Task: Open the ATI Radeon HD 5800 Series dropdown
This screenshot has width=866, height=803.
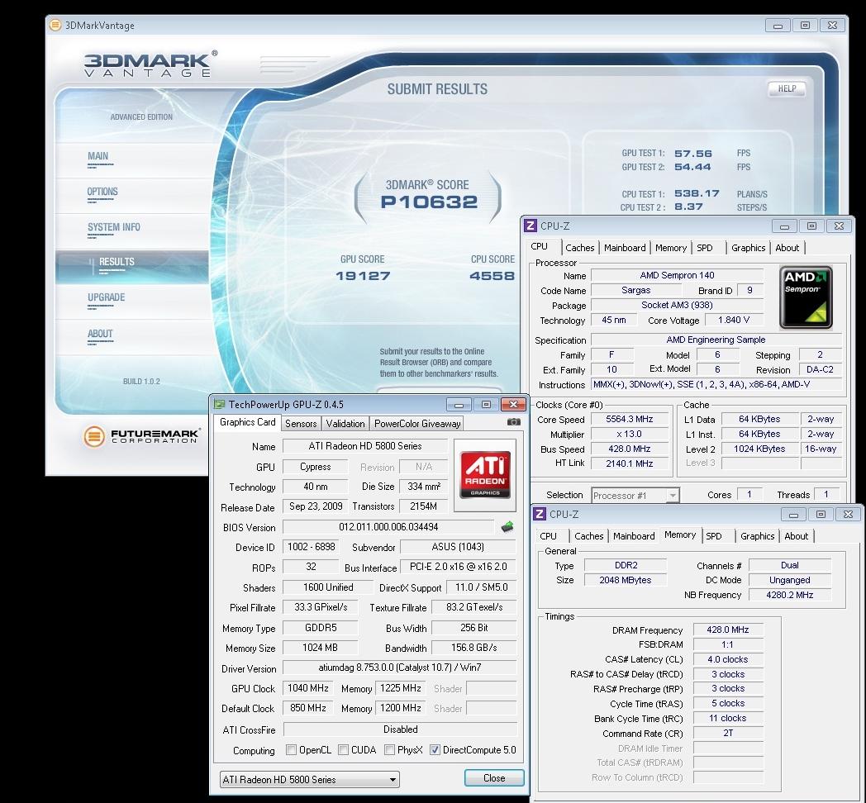Action: pyautogui.click(x=309, y=779)
